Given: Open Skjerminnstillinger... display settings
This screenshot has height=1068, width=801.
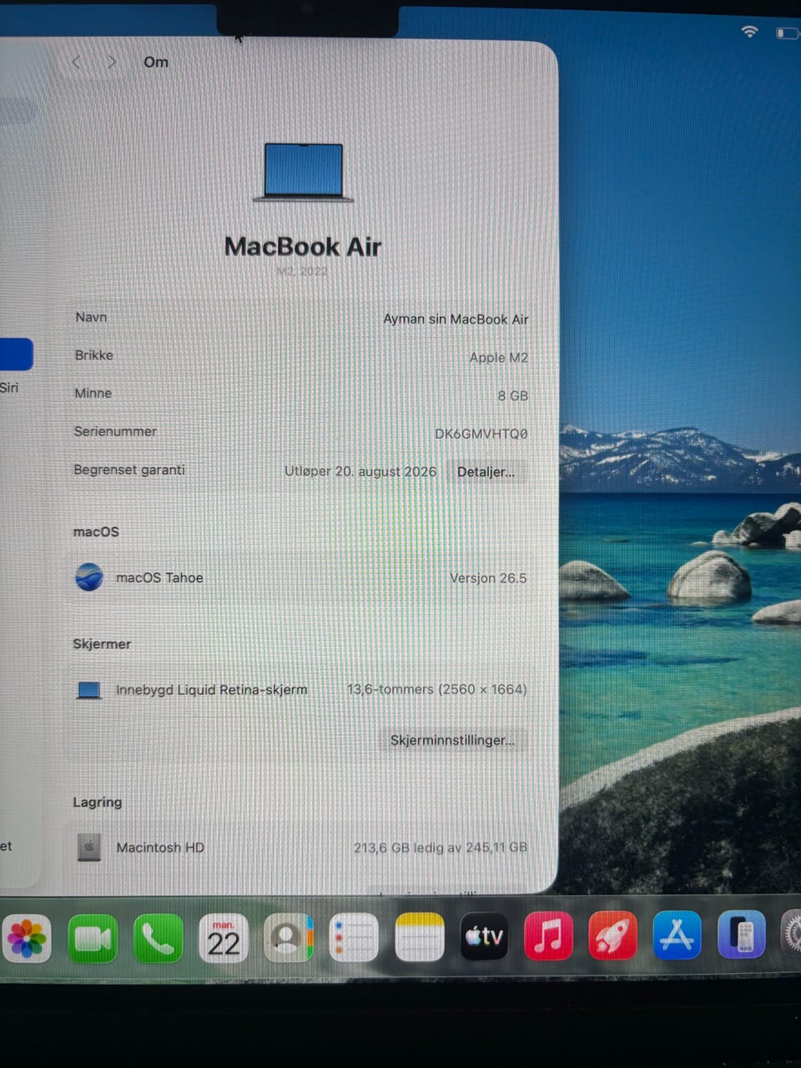Looking at the screenshot, I should [x=452, y=740].
